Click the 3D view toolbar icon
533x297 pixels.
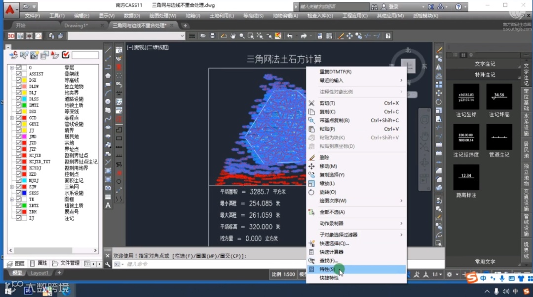(x=11, y=36)
